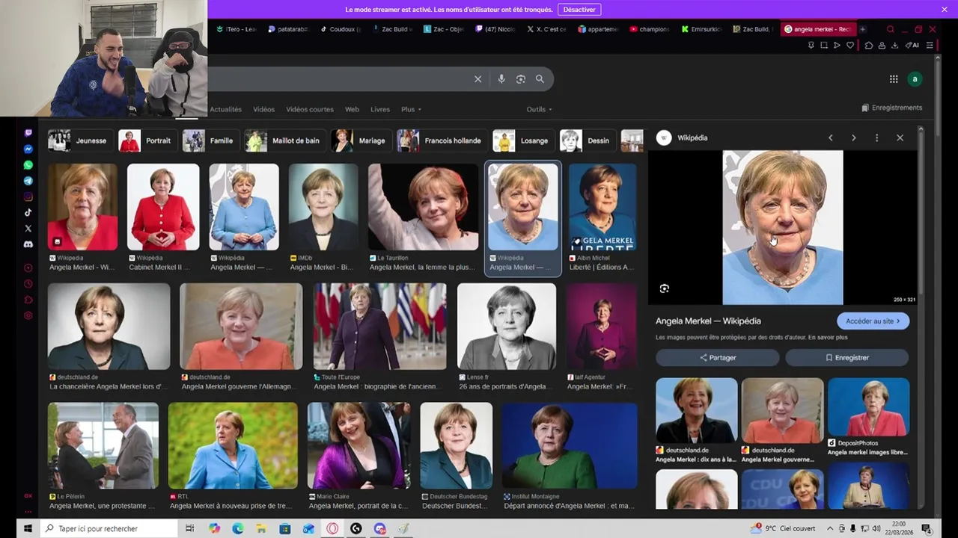Open Microsoft Edge from the taskbar
The width and height of the screenshot is (958, 538).
(x=237, y=528)
